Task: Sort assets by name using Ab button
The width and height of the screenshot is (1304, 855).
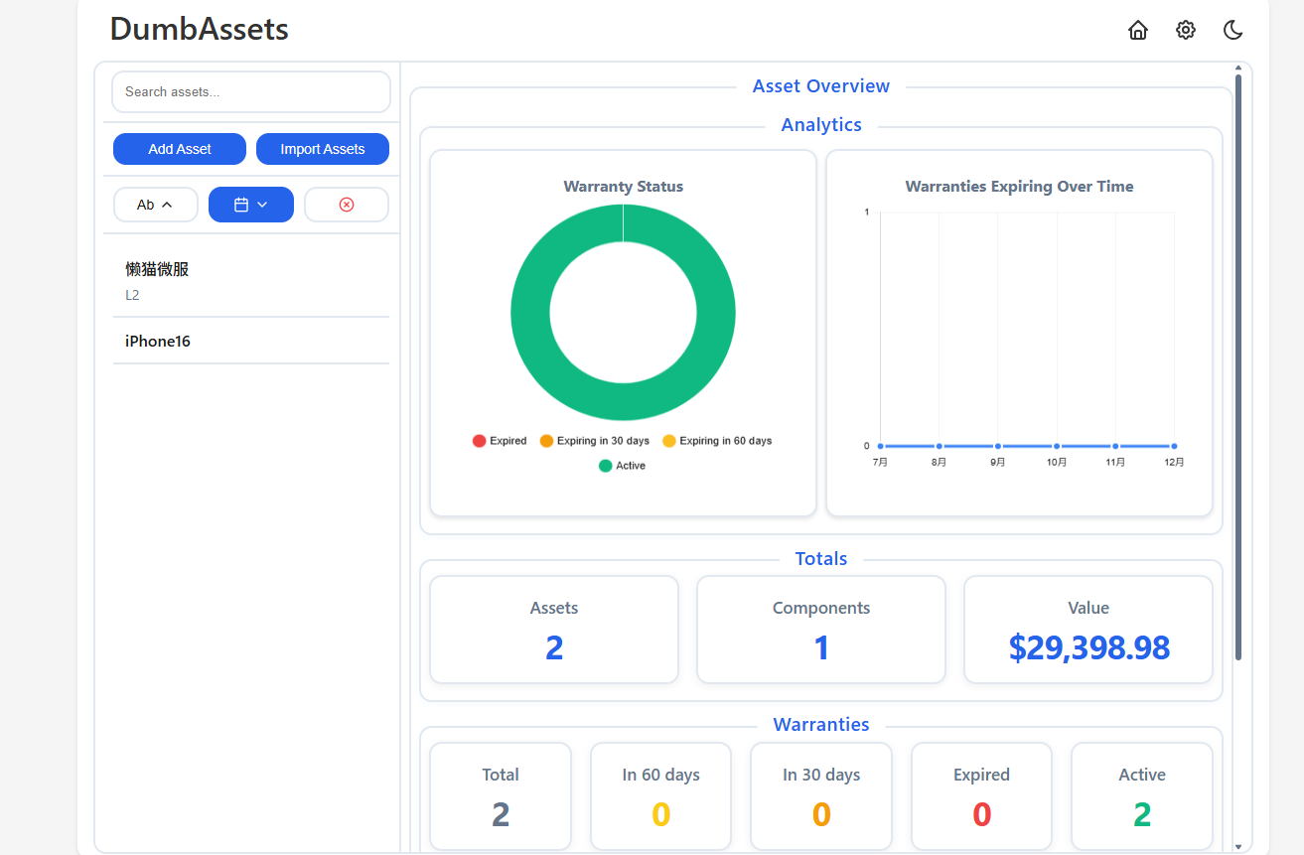Action: click(156, 205)
